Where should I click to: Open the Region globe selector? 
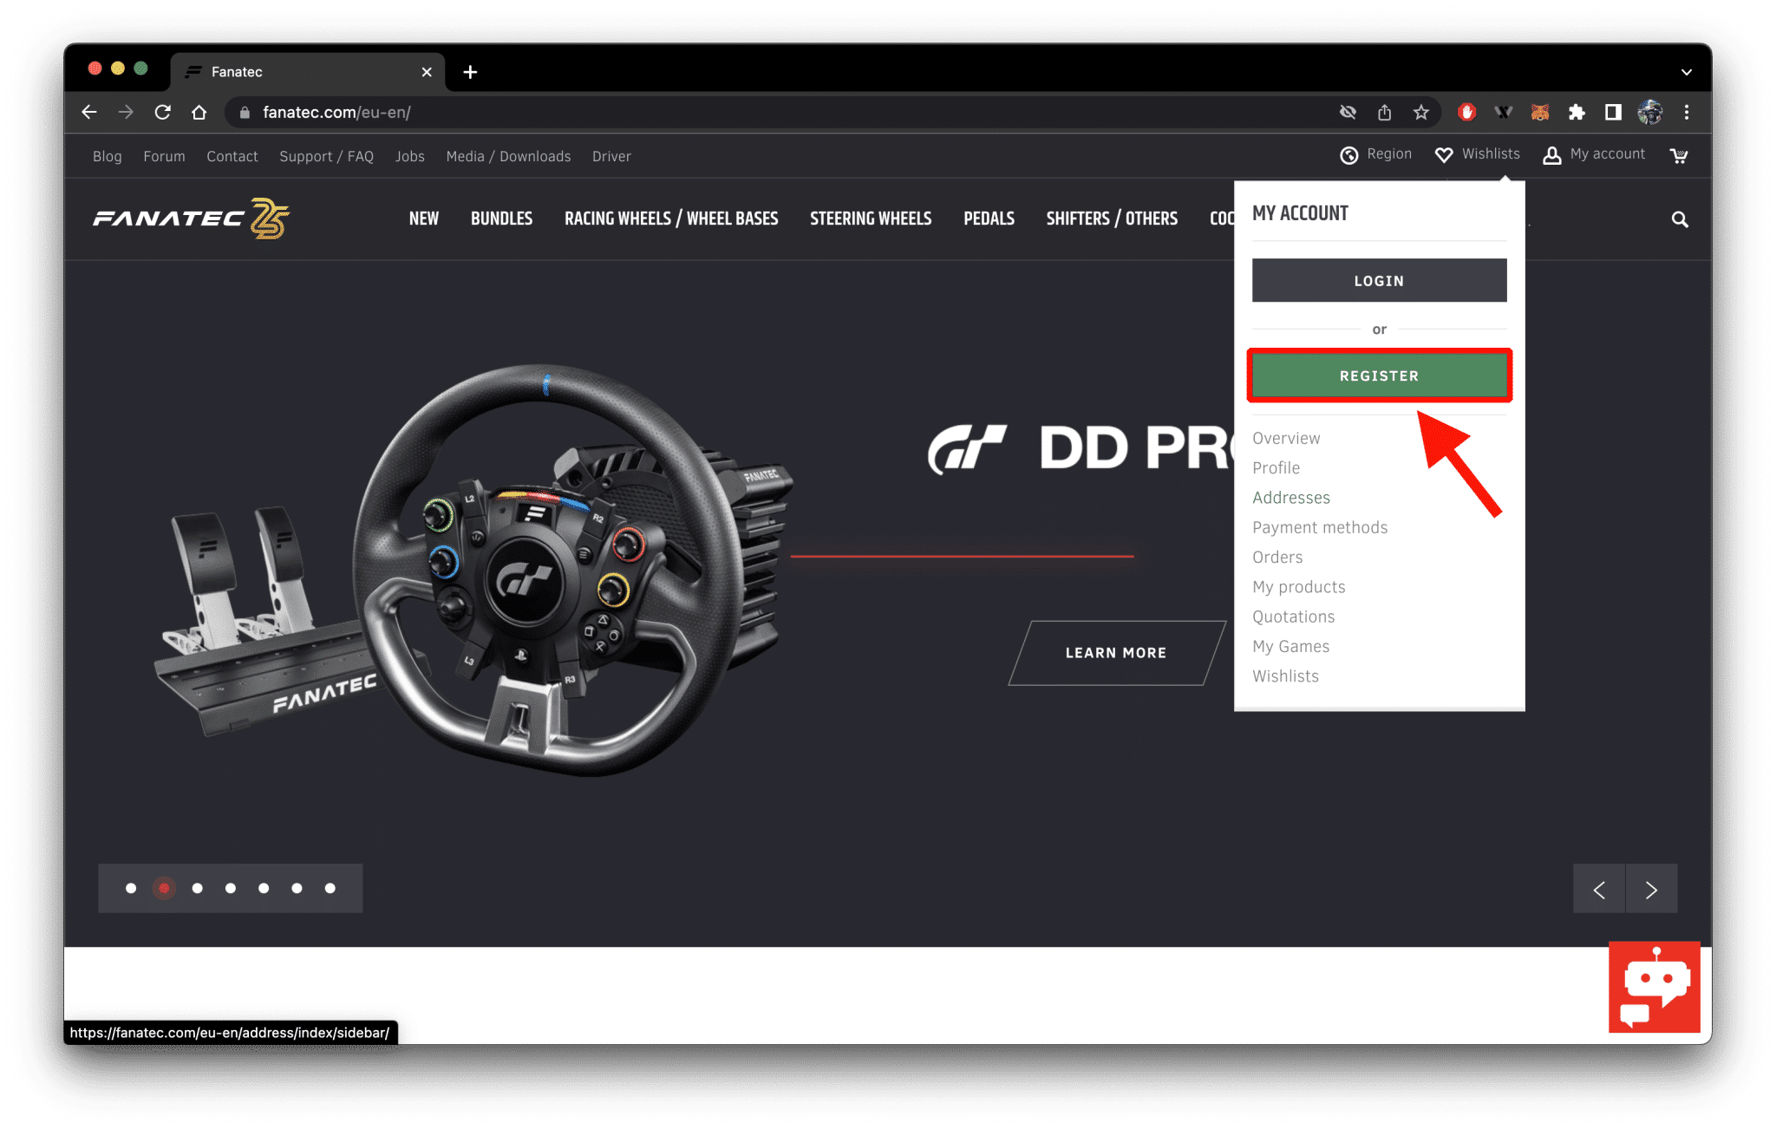1349,154
